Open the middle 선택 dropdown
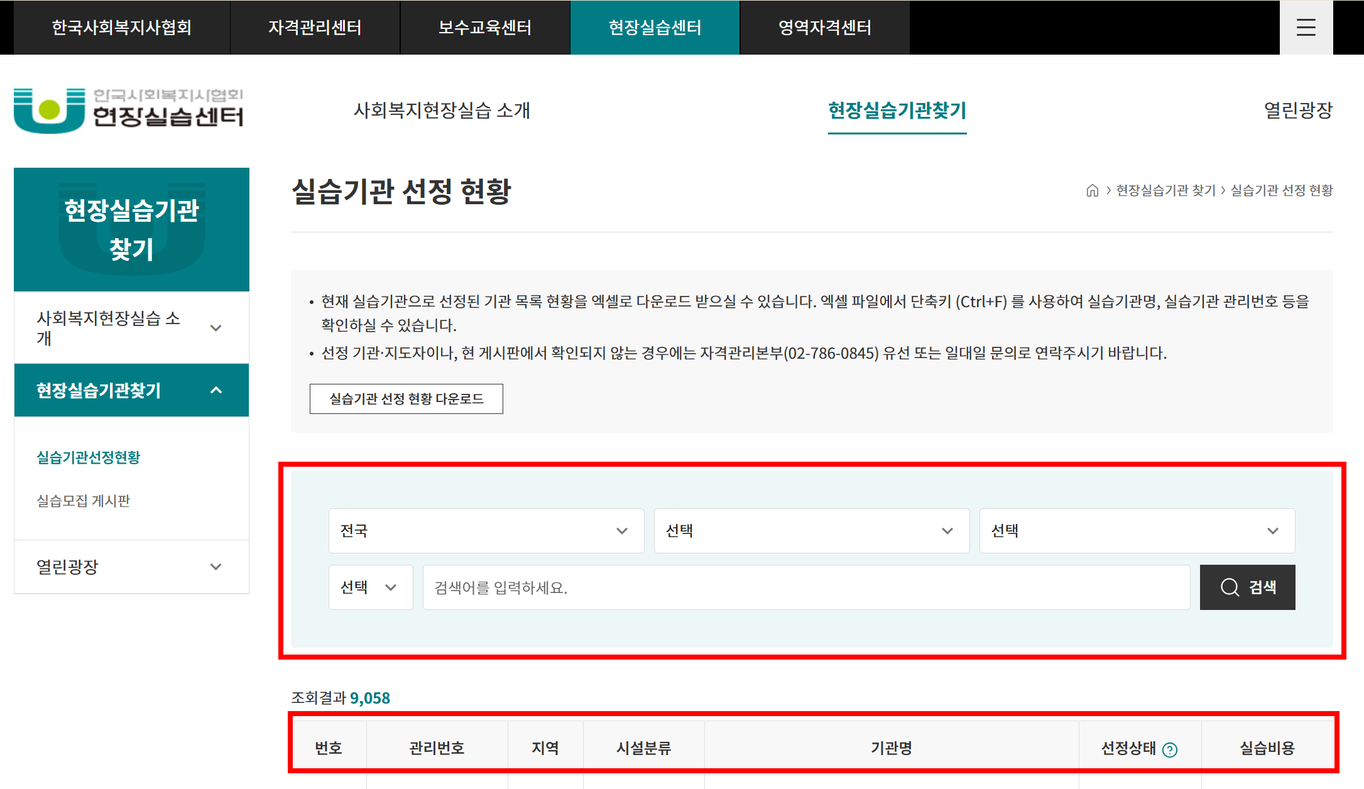The image size is (1364, 789). coord(811,531)
